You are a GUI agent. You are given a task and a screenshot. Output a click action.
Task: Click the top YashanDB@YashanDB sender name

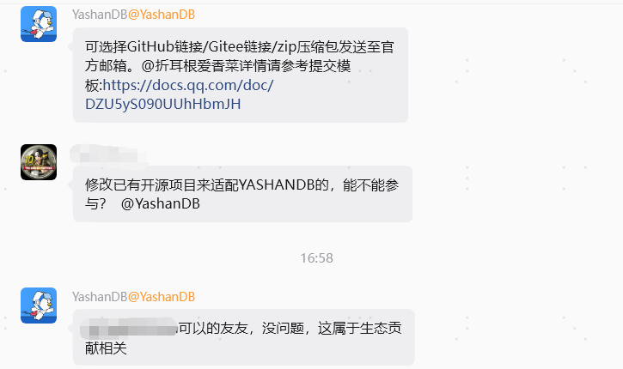pyautogui.click(x=133, y=15)
